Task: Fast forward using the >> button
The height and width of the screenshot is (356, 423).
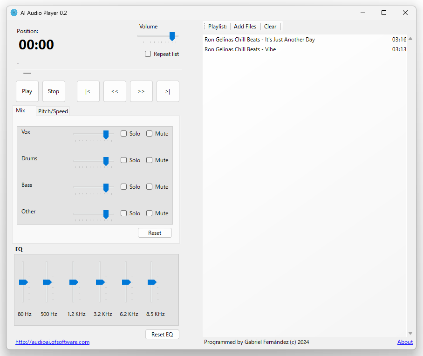Action: tap(141, 91)
